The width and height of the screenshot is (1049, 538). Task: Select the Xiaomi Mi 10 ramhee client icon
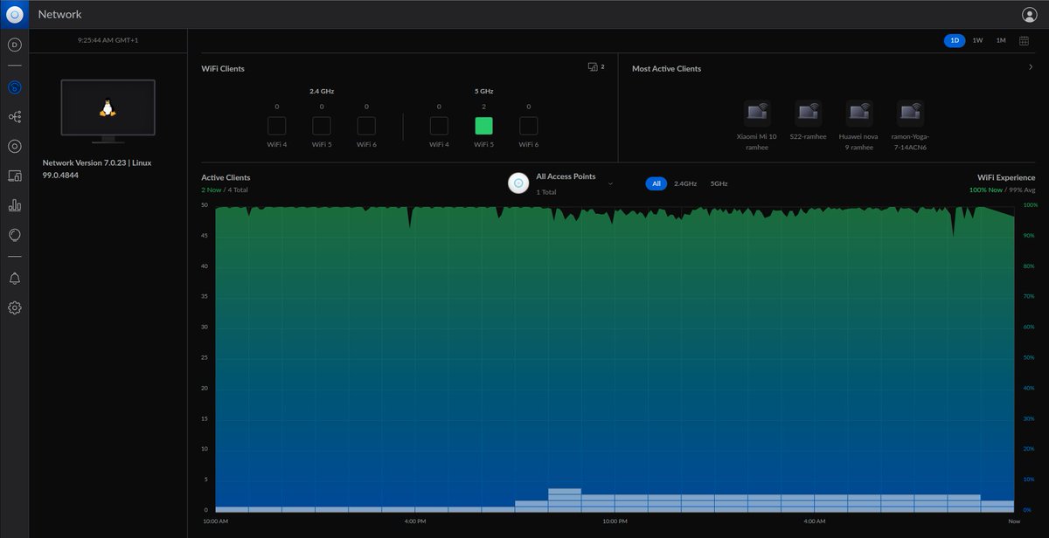(757, 113)
